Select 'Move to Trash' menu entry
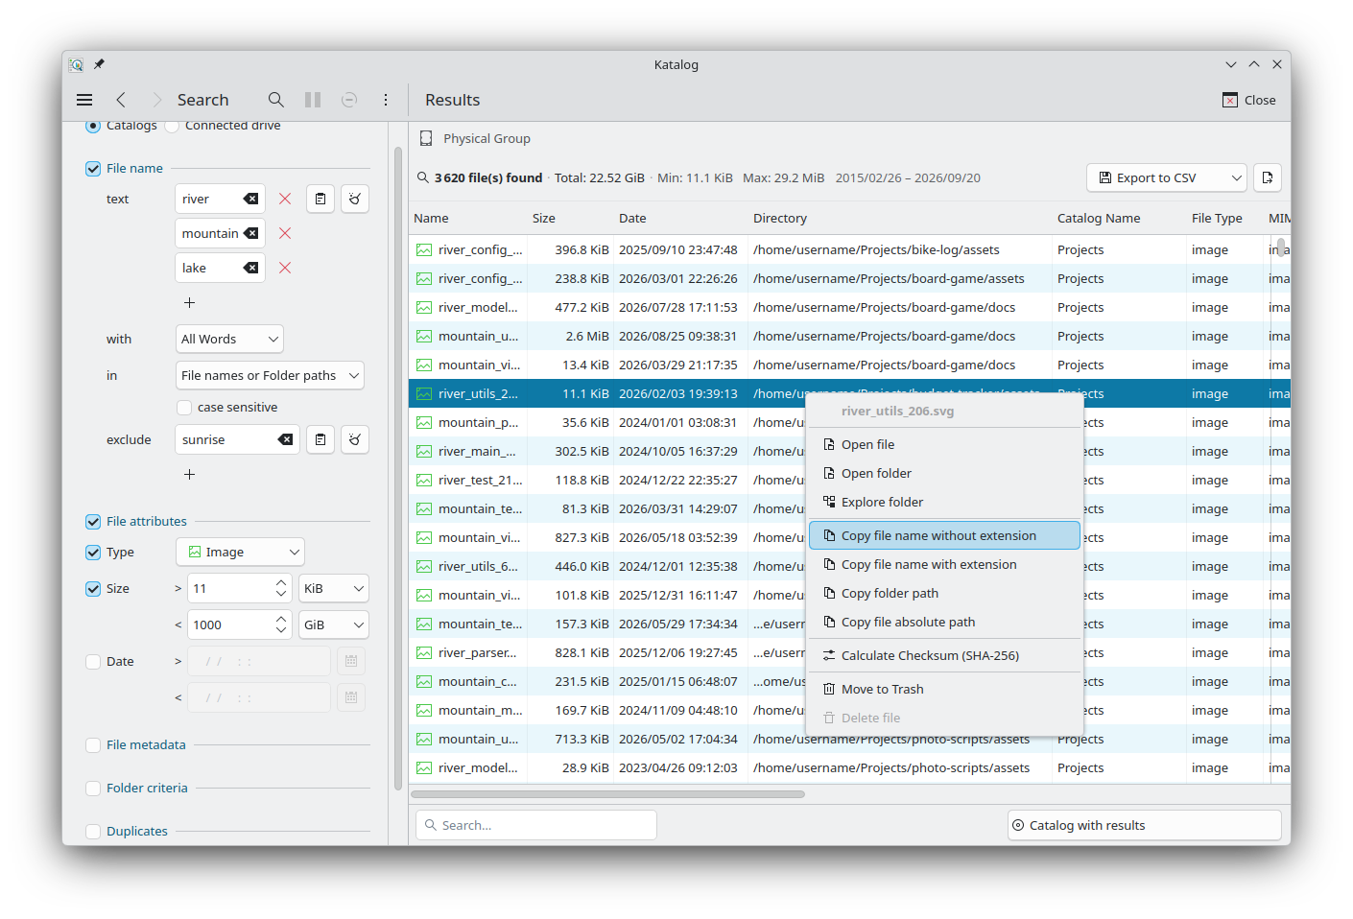 point(944,689)
